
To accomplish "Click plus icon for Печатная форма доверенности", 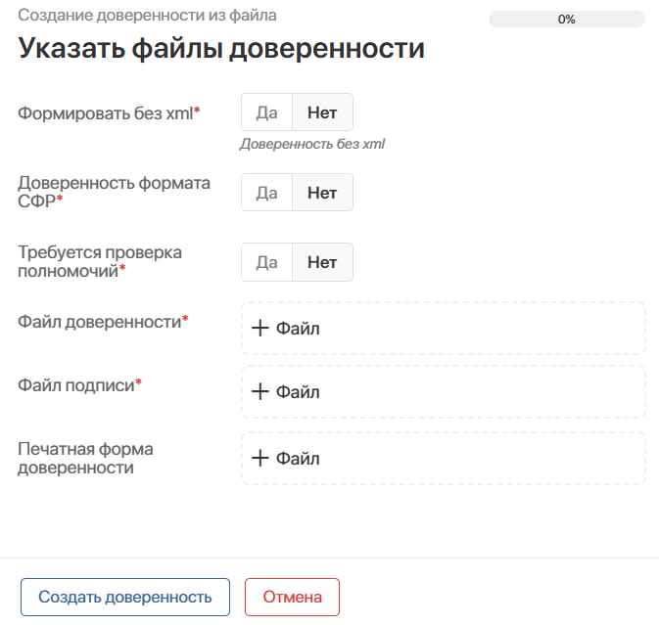I will click(x=260, y=458).
